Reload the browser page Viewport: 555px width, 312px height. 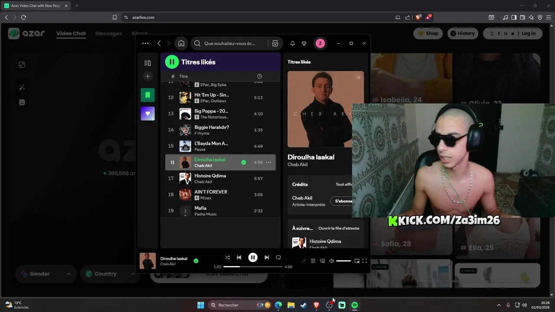[23, 17]
